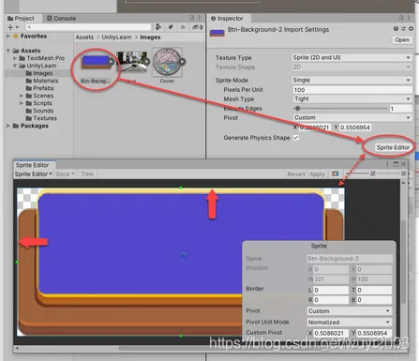Expand the Packages folder in tree
419x361 pixels.
tap(8, 126)
